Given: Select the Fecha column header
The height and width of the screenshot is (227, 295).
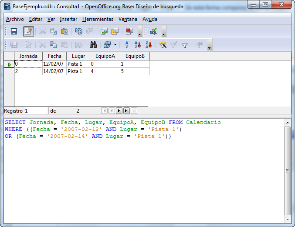Looking at the screenshot, I should tap(54, 56).
